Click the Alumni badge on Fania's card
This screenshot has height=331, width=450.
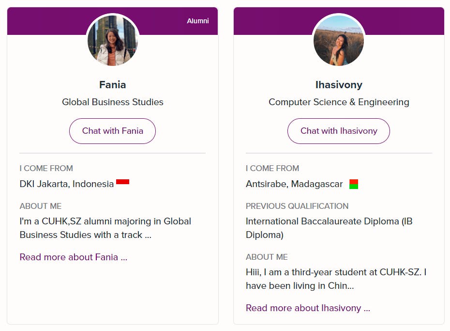click(198, 21)
